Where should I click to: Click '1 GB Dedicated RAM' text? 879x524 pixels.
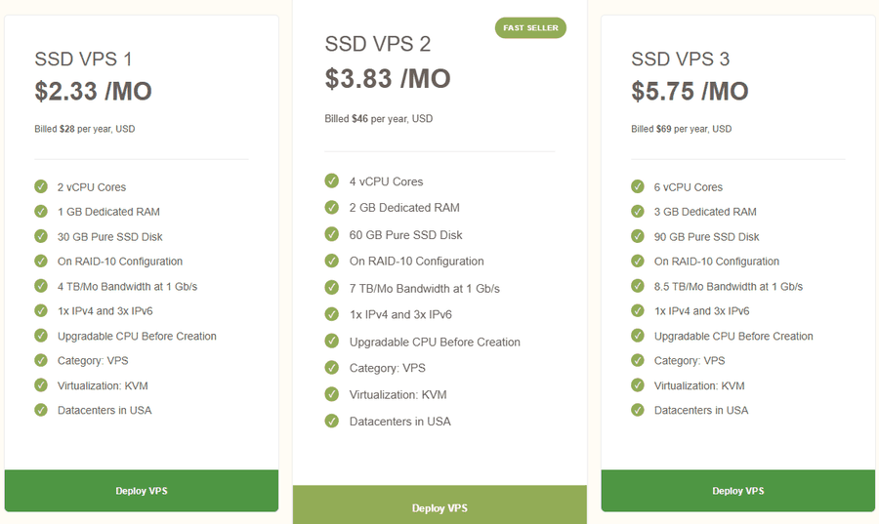point(108,212)
